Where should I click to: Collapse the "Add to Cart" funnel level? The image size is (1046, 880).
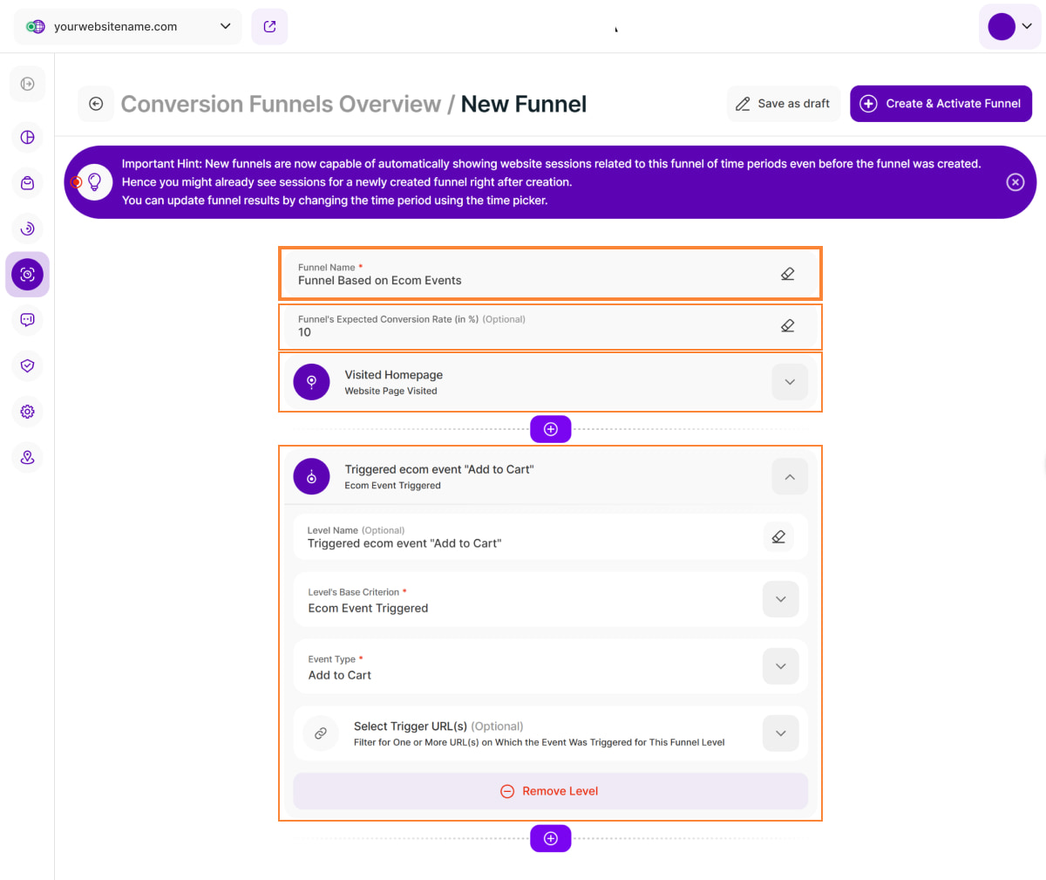click(790, 477)
